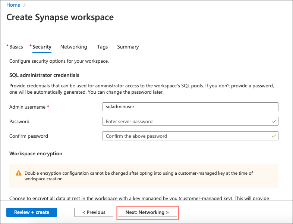Click the Review + create button

coord(32,212)
